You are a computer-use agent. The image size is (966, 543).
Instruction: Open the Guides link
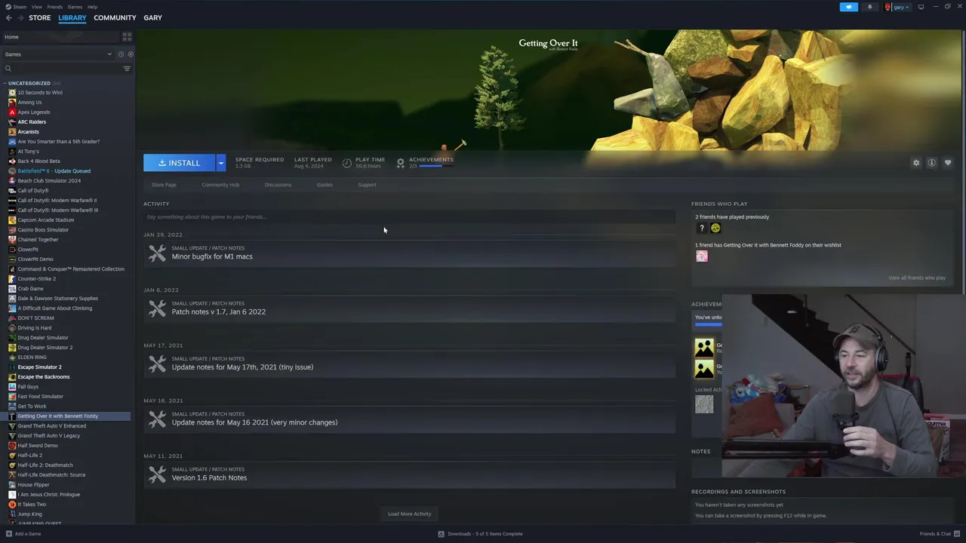click(x=325, y=185)
